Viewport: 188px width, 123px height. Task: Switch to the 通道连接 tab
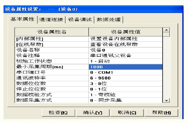pos(51,20)
